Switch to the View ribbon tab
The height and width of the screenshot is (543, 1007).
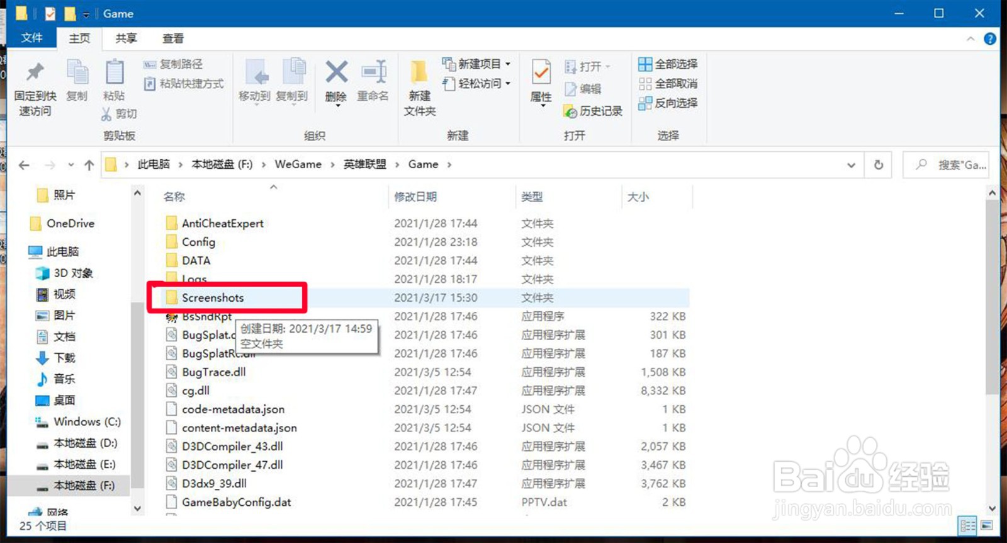pyautogui.click(x=173, y=38)
